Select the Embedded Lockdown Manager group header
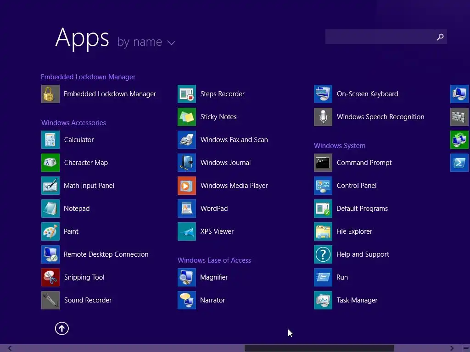470x352 pixels. pos(88,77)
